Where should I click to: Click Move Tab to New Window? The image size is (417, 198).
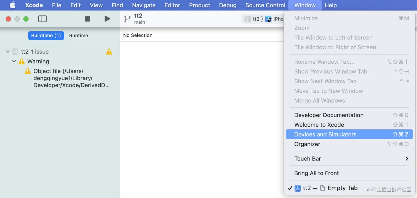349,91
